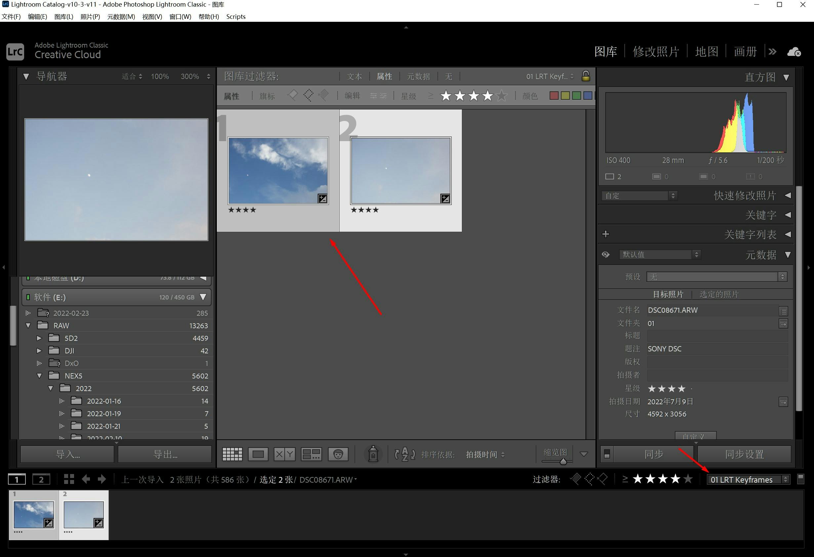Select the 文本 library filter tab

[354, 76]
